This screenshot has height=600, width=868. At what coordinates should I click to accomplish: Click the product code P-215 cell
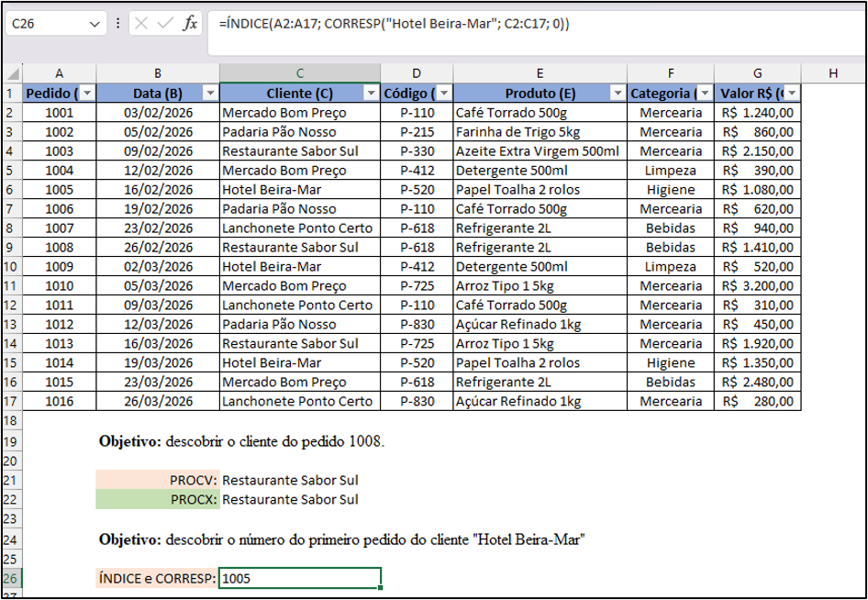(417, 132)
